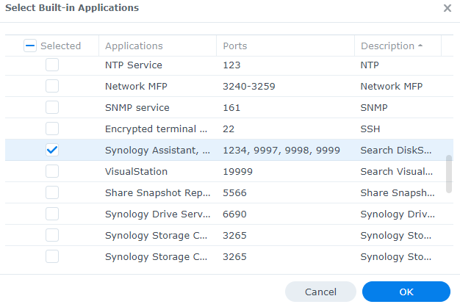
Task: Click port value 22
Action: (229, 129)
